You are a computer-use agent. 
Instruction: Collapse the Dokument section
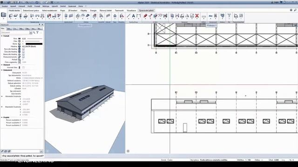point(2,70)
